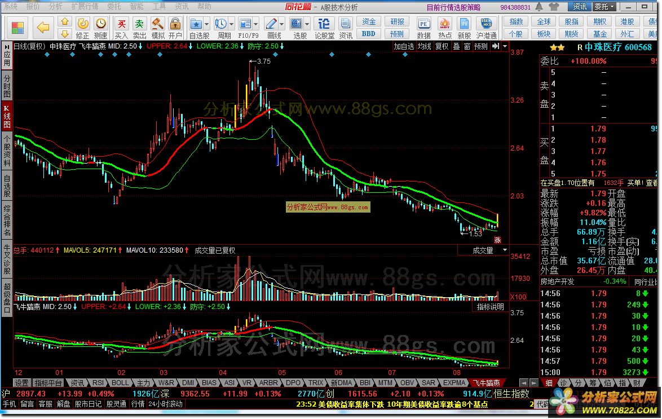Expand the chart header dropdown triangle after 预测
The height and width of the screenshot is (419, 662).
505,46
